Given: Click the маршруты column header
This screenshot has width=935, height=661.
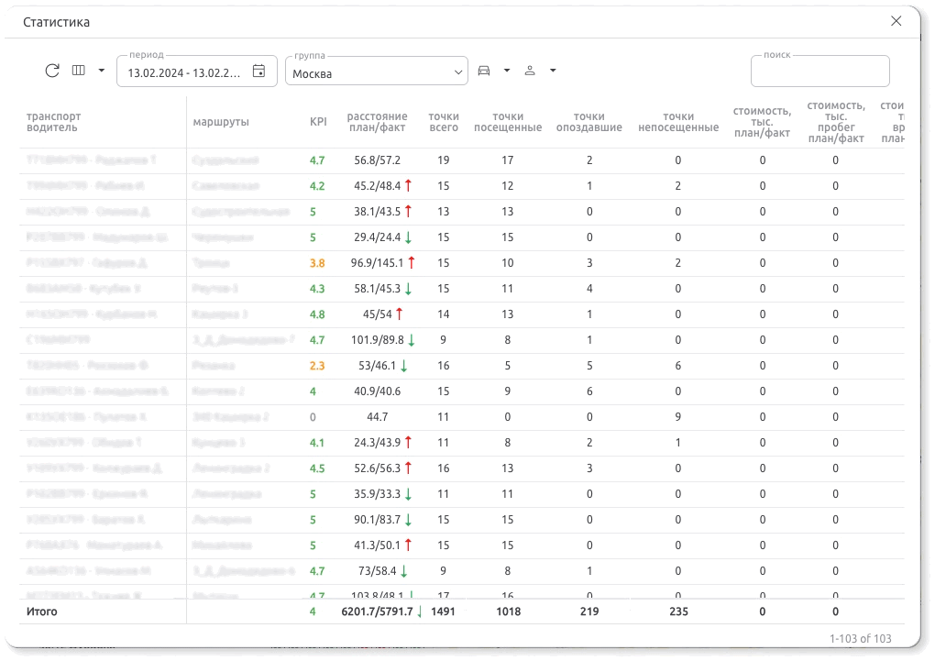Looking at the screenshot, I should tap(221, 122).
